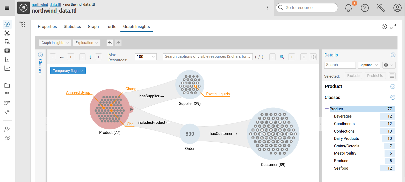Open the Captions dropdown in the Details panel
Screen dimensions: 405x182
click(x=369, y=65)
